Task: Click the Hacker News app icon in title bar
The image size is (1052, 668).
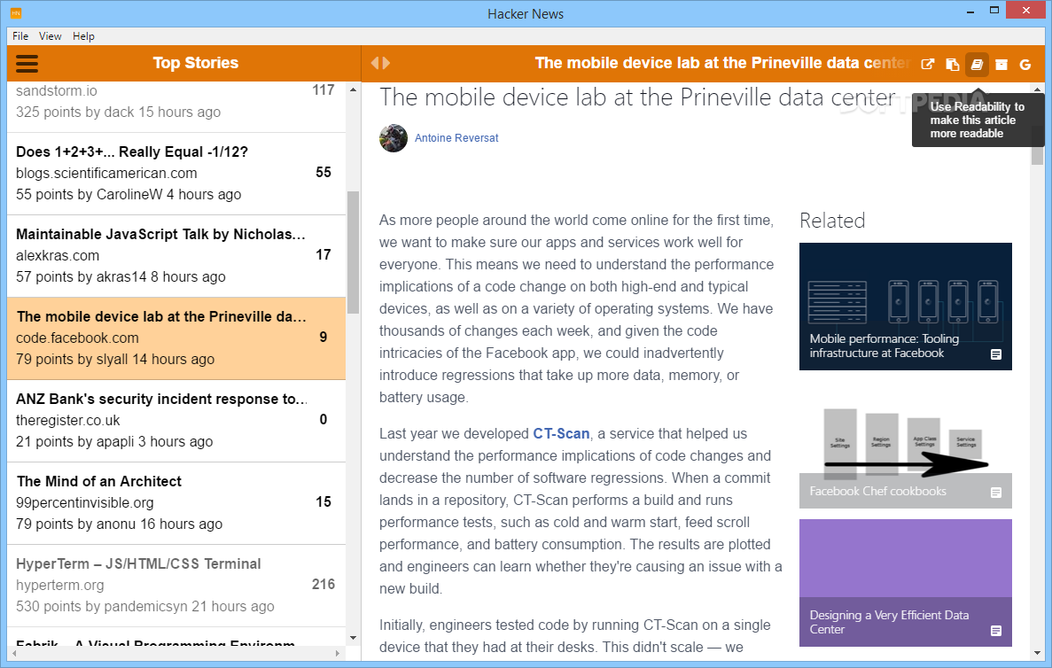Action: tap(16, 12)
